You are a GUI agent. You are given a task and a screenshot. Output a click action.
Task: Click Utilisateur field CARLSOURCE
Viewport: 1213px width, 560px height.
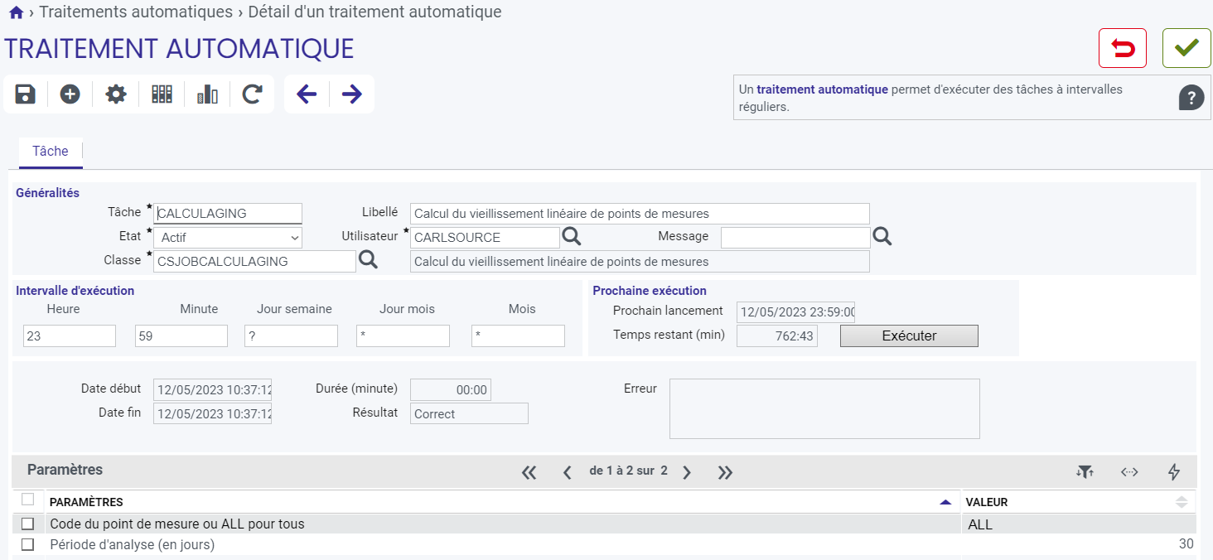pyautogui.click(x=485, y=238)
